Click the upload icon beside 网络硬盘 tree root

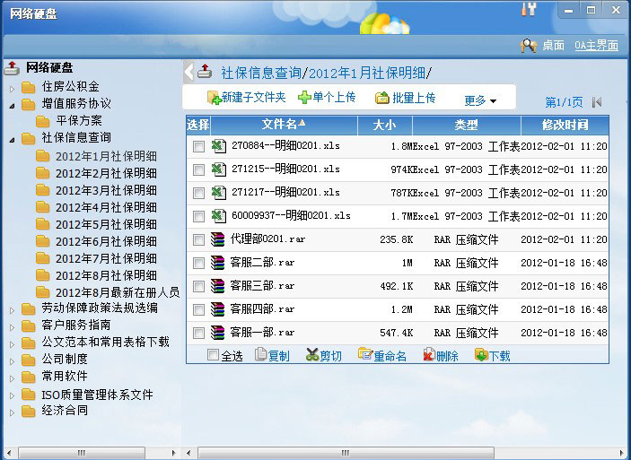[12, 68]
